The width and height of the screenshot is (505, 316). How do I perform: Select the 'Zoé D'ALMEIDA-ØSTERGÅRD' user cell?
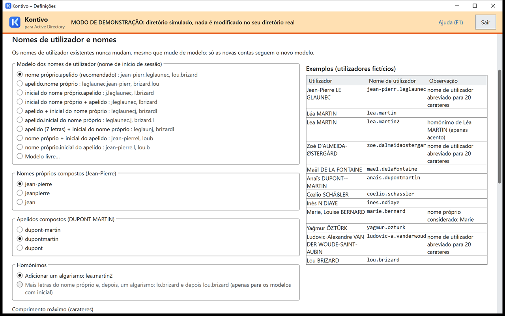coord(336,153)
